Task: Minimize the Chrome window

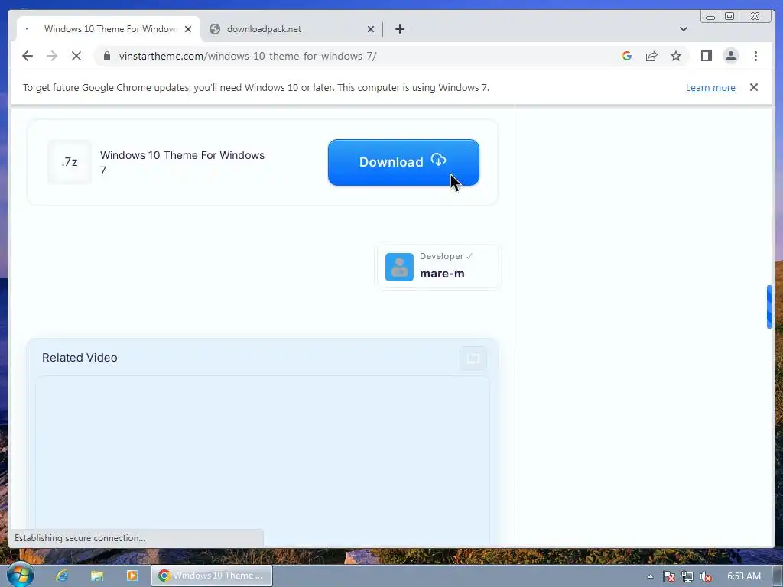Action: tap(710, 17)
